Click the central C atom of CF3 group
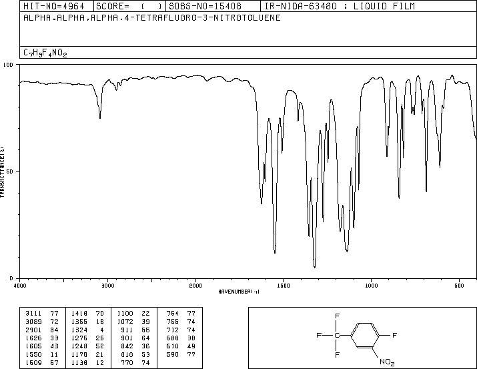 point(337,336)
